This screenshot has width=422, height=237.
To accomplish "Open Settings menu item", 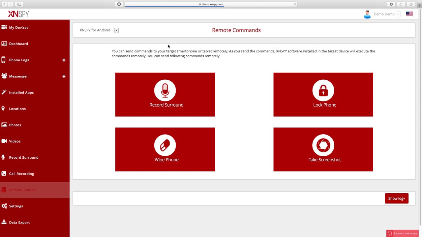I will pos(35,206).
